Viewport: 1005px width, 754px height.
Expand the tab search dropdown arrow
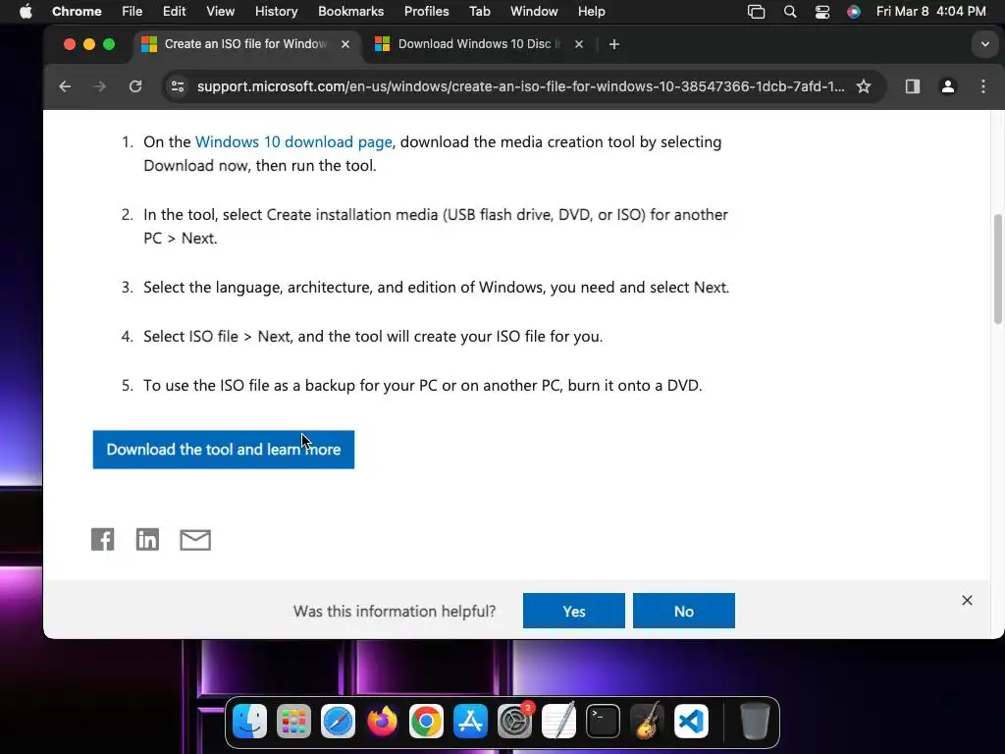pos(985,44)
